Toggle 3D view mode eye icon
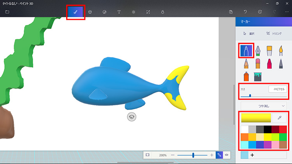292x164 pixels. pos(226,155)
